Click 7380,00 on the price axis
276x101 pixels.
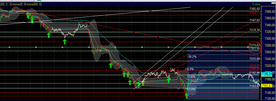[x=270, y=11]
